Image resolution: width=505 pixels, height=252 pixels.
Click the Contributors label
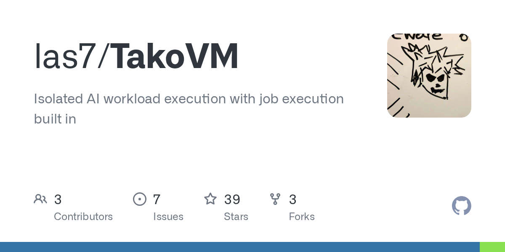83,217
